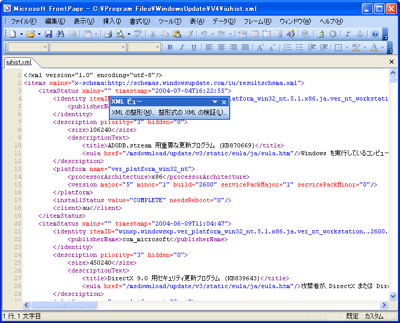This screenshot has height=323, width=400.
Task: Open the ヘルプ(H) menu
Action: pos(331,21)
